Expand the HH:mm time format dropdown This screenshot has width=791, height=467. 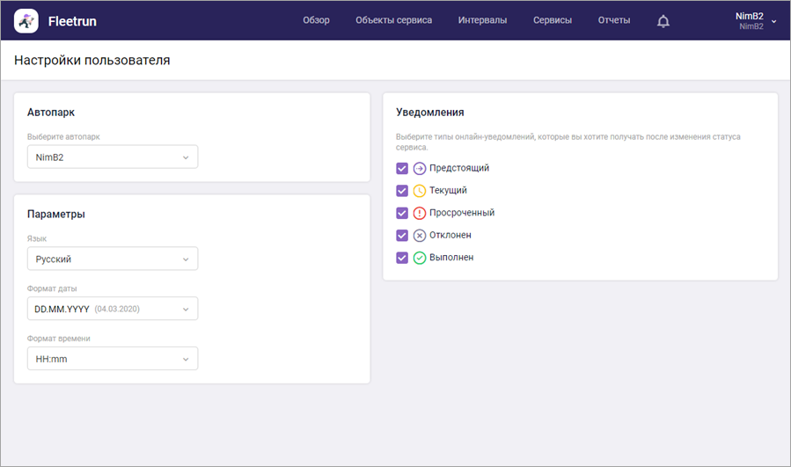coord(112,359)
